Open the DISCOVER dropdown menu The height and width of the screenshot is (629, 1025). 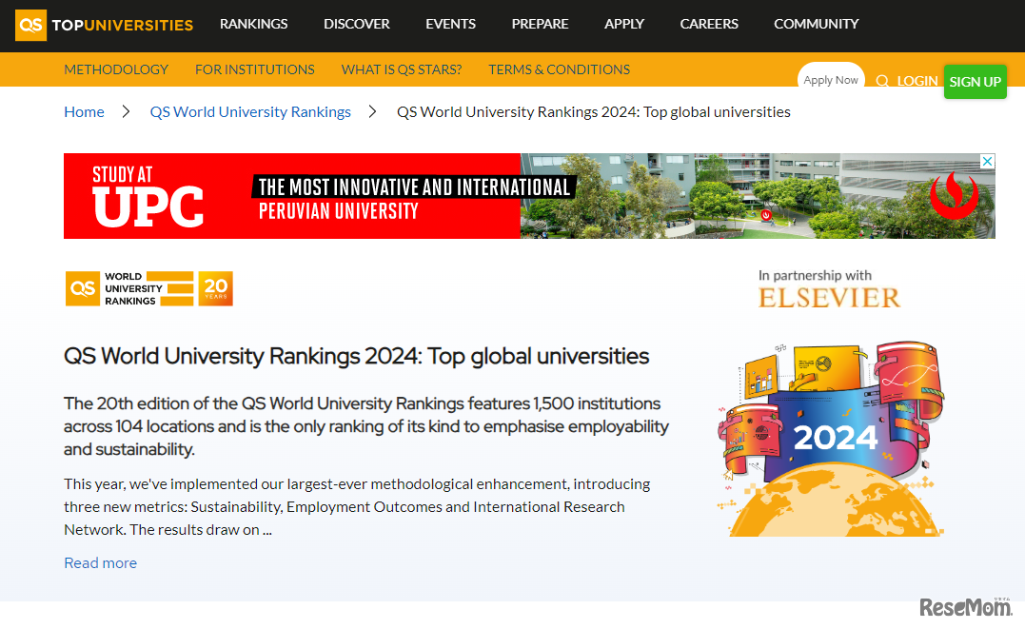pos(356,24)
